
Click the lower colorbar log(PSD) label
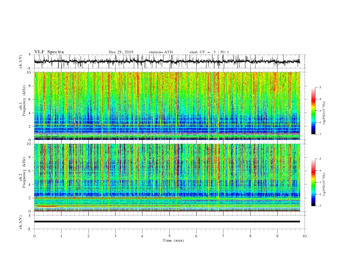click(324, 184)
